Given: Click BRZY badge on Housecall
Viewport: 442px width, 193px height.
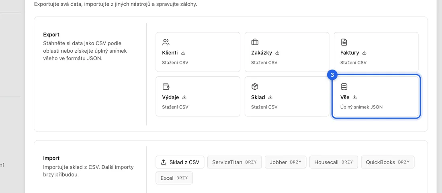Looking at the screenshot, I should [347, 162].
